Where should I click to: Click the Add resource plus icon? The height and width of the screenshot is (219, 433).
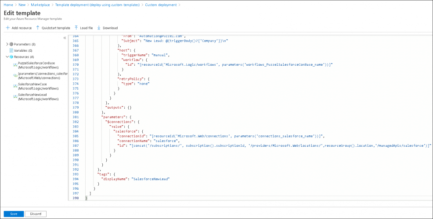click(x=8, y=28)
